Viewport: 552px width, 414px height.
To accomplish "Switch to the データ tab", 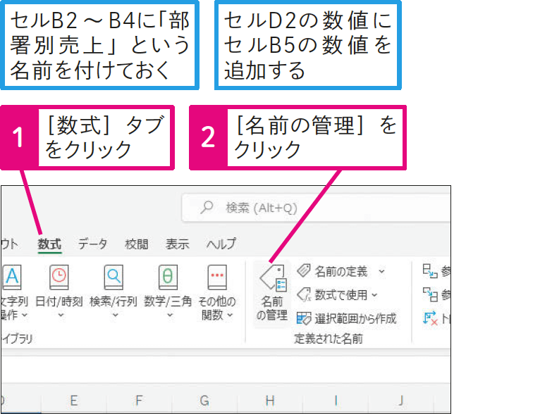I will coord(92,244).
